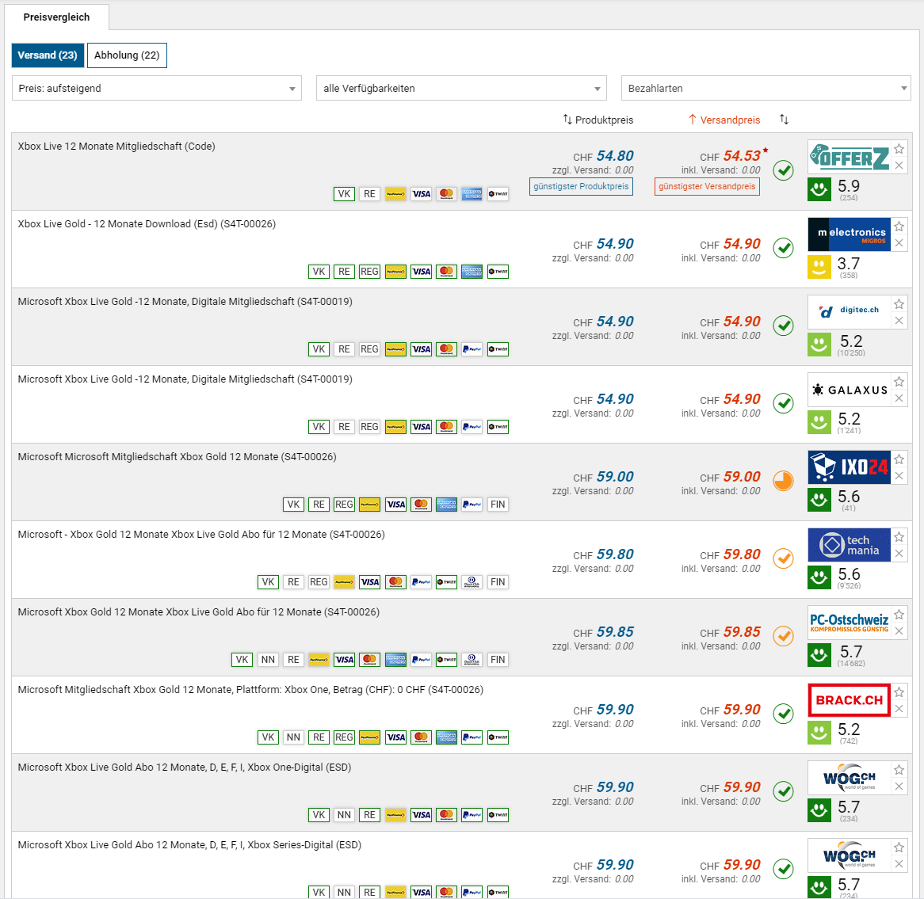Viewport: 924px width, 899px height.
Task: Open the tech mania shop logo
Action: pyautogui.click(x=850, y=545)
